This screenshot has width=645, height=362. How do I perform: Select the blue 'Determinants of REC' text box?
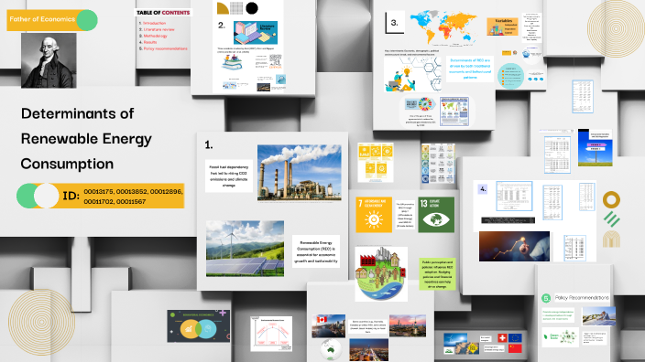tap(470, 69)
